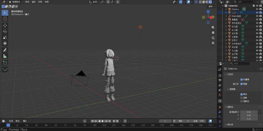263x131 pixels.
Task: Open the Scene properties tab
Action: pyautogui.click(x=220, y=90)
